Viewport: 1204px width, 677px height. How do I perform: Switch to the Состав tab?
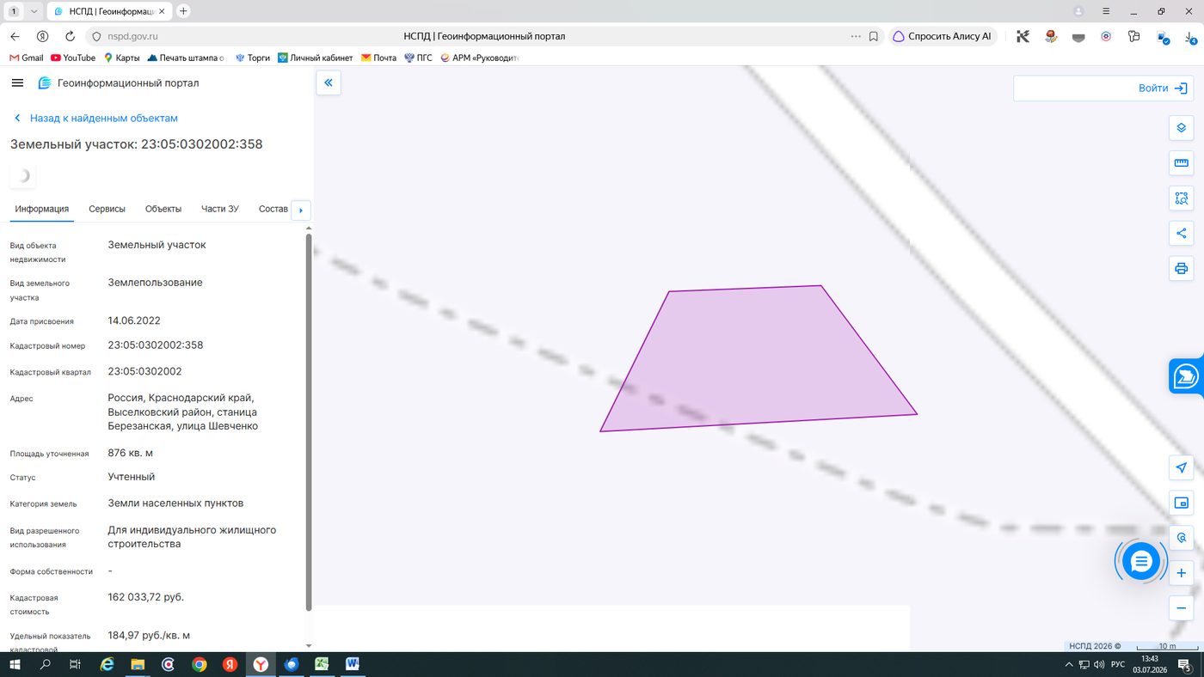(x=273, y=209)
